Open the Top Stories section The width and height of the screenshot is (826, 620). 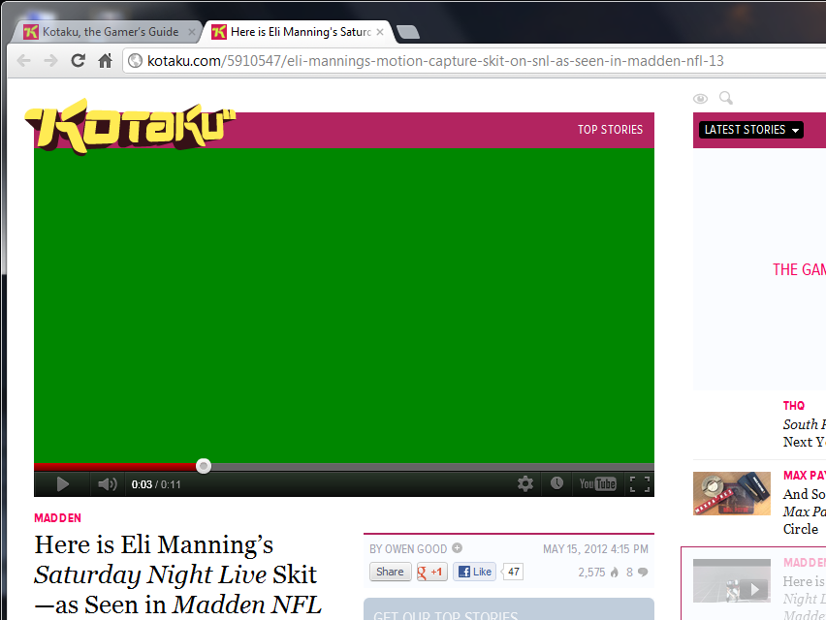610,130
